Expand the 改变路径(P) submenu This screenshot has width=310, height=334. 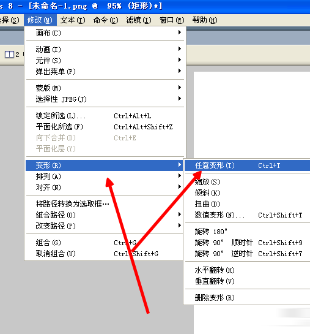[105, 226]
